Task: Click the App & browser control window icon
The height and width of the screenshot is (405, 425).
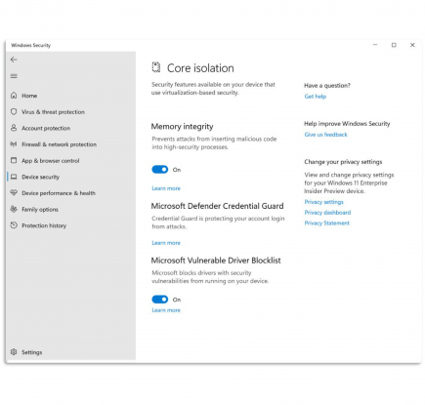Action: click(14, 160)
